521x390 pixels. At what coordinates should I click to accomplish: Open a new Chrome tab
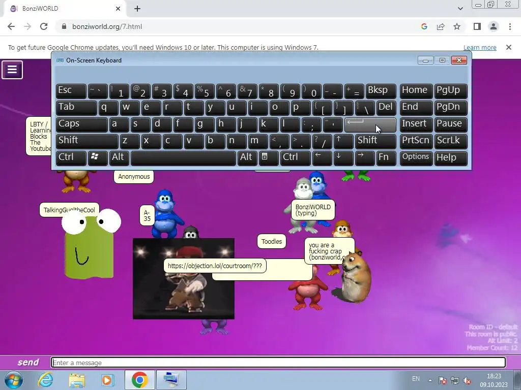pyautogui.click(x=137, y=9)
